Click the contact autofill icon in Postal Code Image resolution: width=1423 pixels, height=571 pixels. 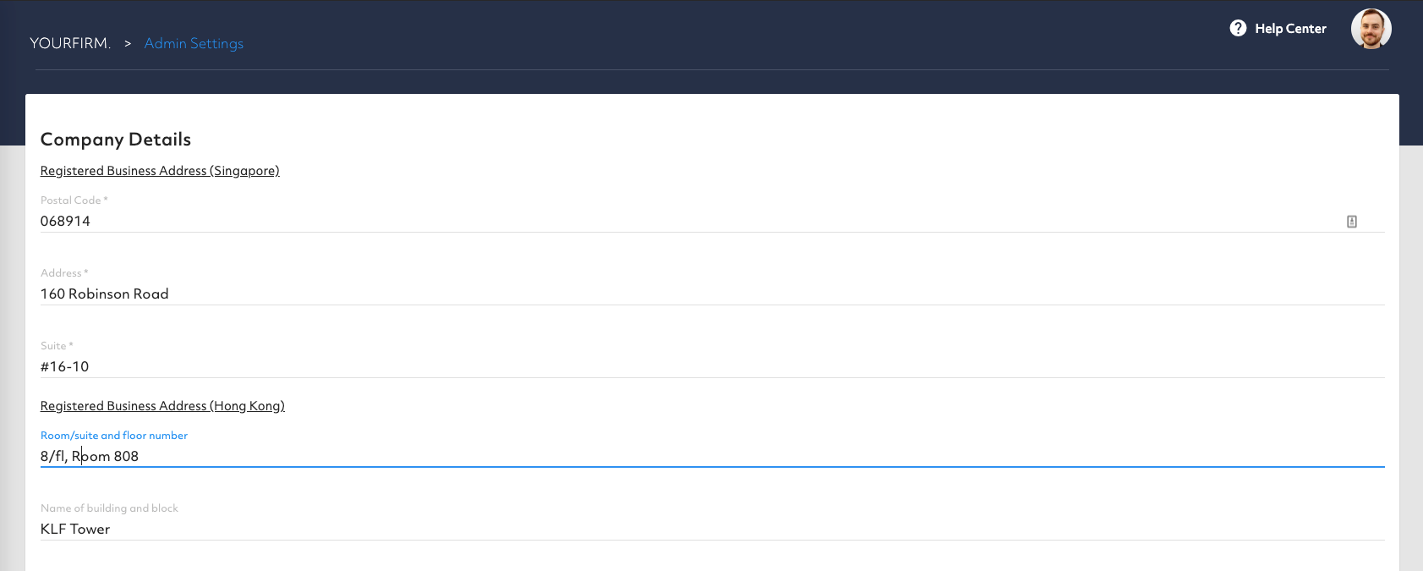click(x=1352, y=222)
